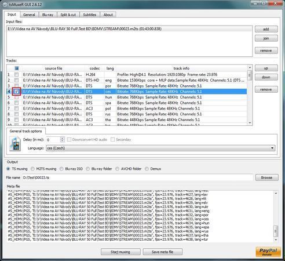Click the Start muxing button

point(120,252)
